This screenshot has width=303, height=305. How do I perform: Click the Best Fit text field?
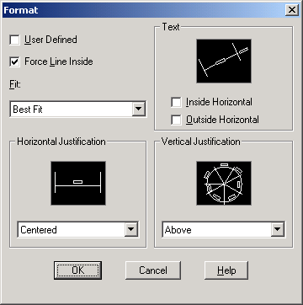tap(72, 109)
